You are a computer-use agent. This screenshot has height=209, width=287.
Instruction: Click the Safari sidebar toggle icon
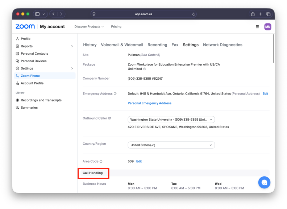point(37,14)
